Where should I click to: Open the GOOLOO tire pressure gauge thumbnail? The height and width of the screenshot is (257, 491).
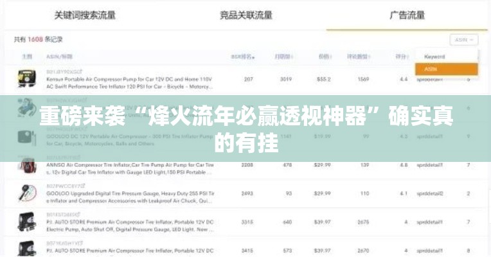tap(27, 193)
